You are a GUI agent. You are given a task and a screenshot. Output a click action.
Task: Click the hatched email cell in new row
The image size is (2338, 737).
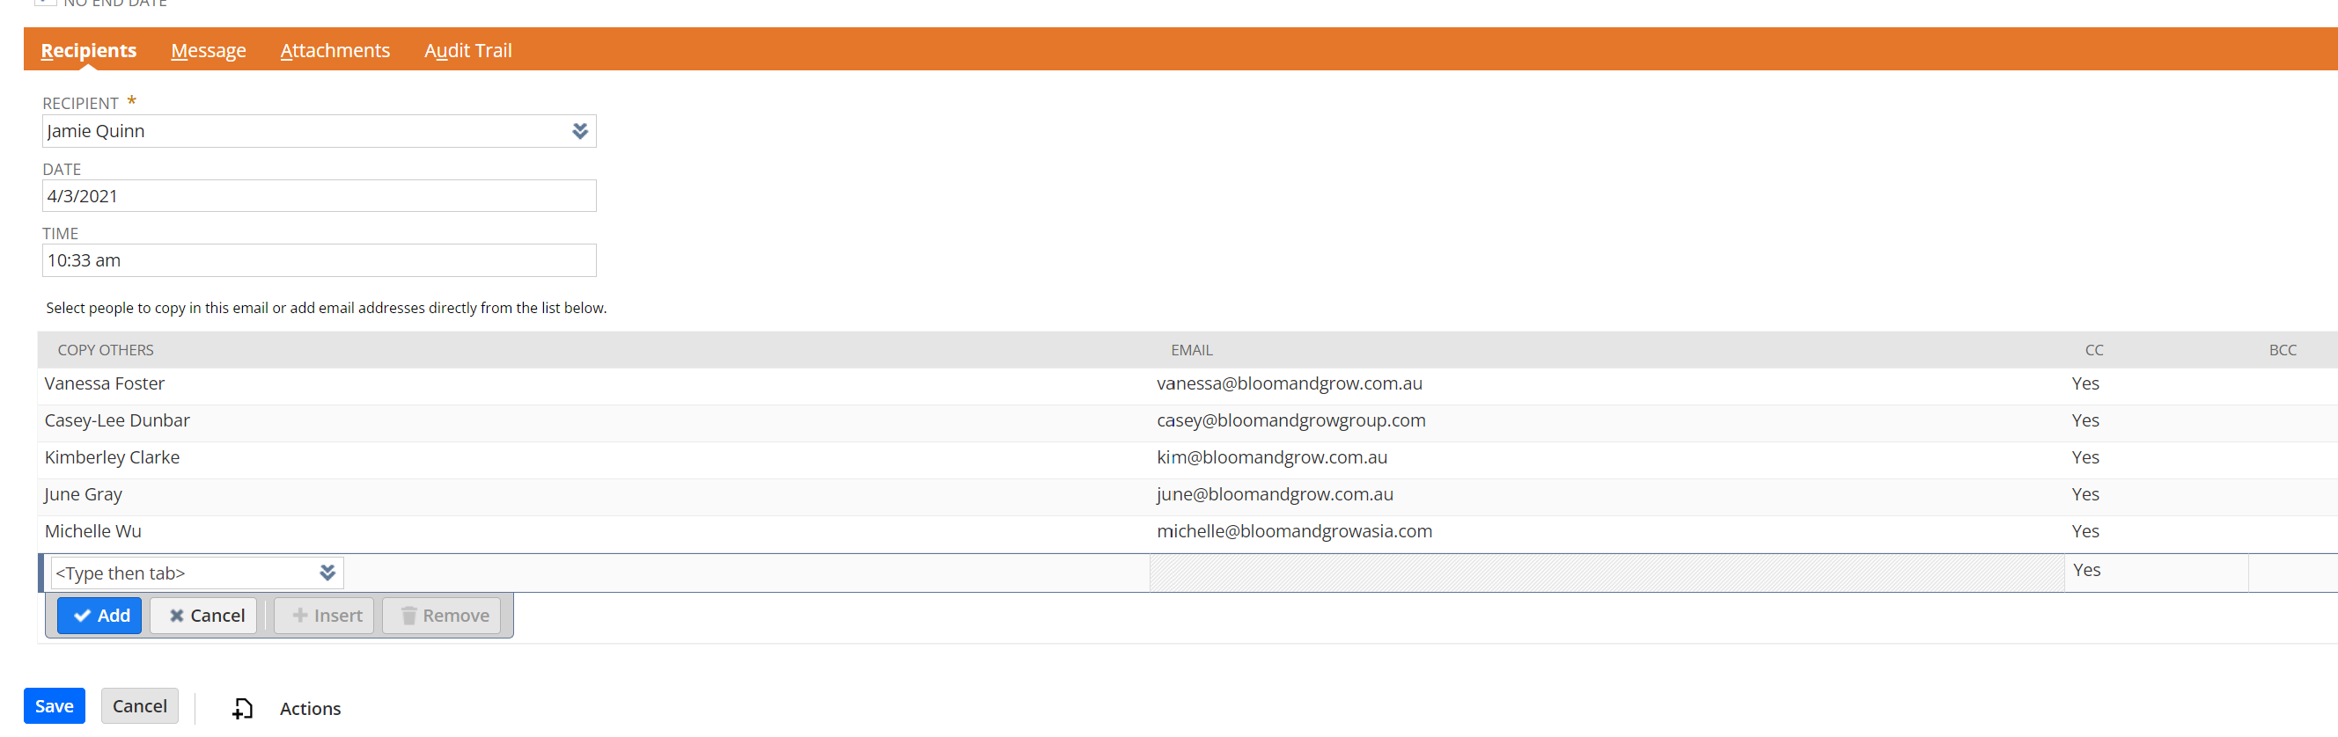click(1606, 573)
